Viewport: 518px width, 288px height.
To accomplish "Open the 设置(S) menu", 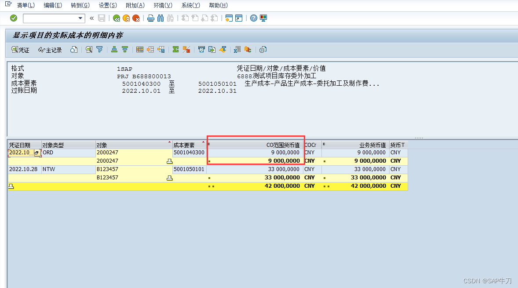I will click(x=108, y=5).
